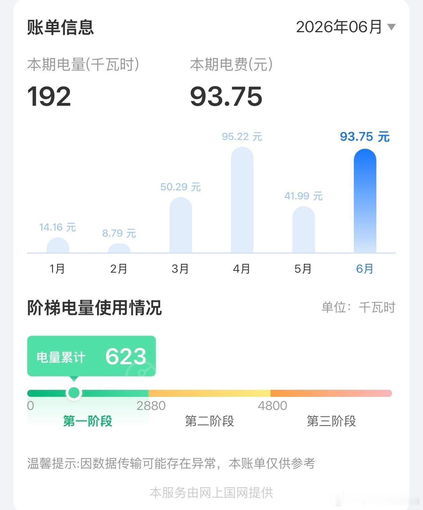Click the 0 start value of tier bar
The image size is (423, 510).
point(31,406)
